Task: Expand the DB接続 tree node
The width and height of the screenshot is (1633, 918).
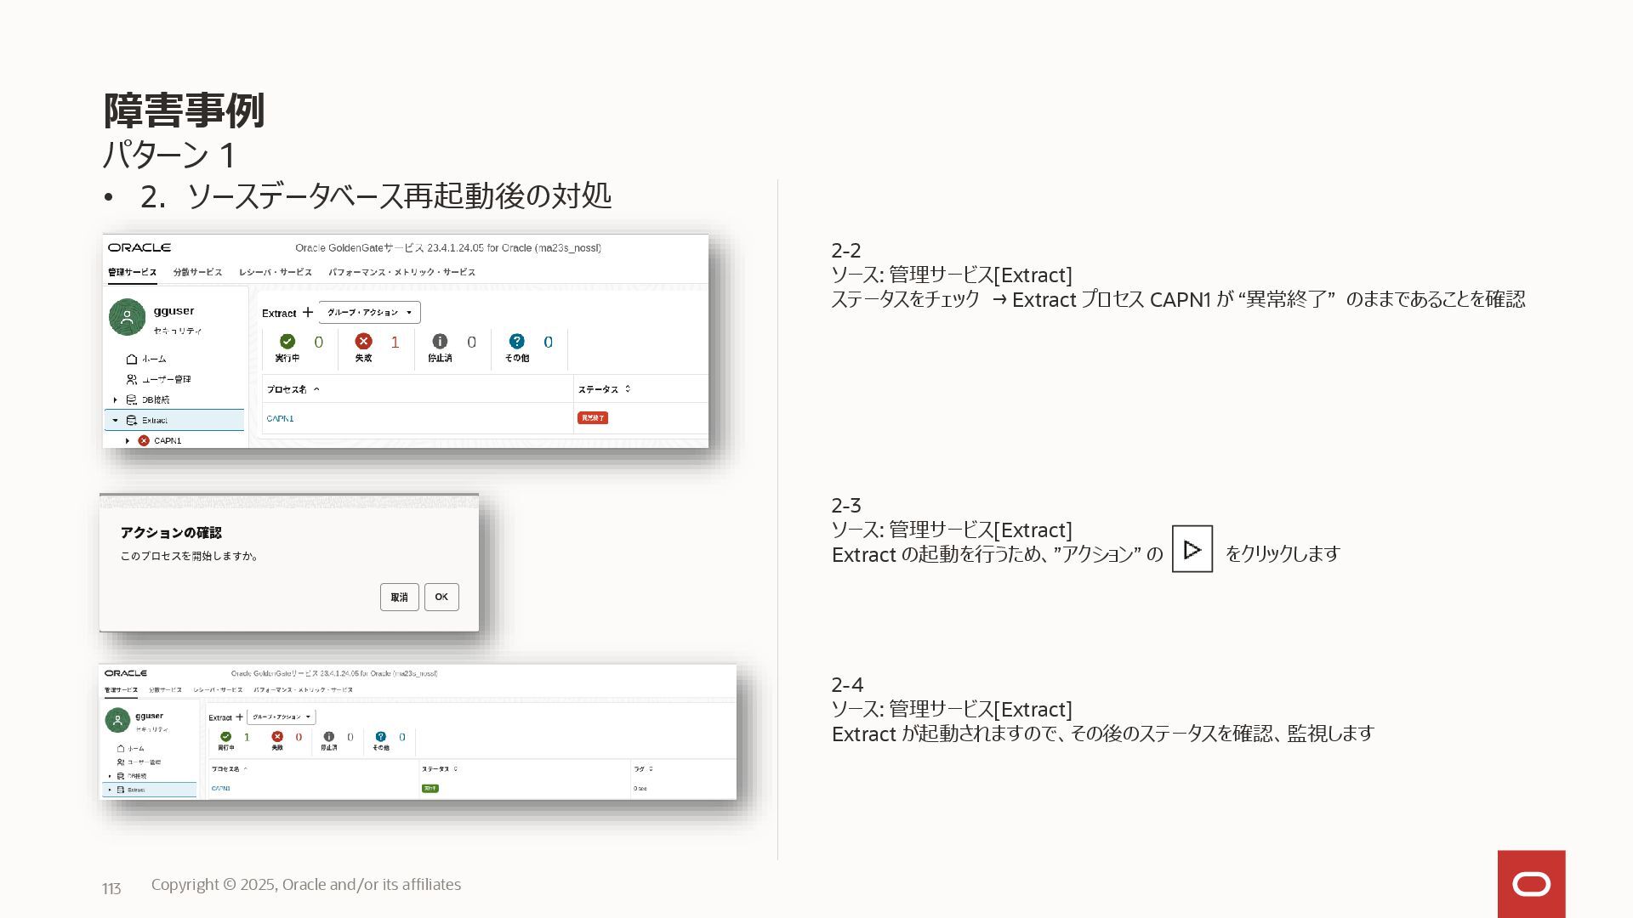Action: pyautogui.click(x=116, y=399)
